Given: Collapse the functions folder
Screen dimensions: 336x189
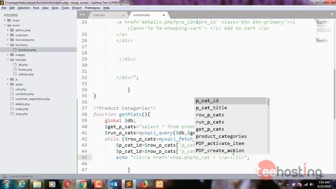Looking at the screenshot, I should pyautogui.click(x=8, y=45).
